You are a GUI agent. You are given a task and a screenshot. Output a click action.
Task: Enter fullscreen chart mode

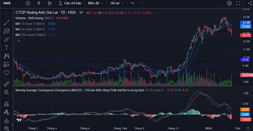tap(238, 3)
